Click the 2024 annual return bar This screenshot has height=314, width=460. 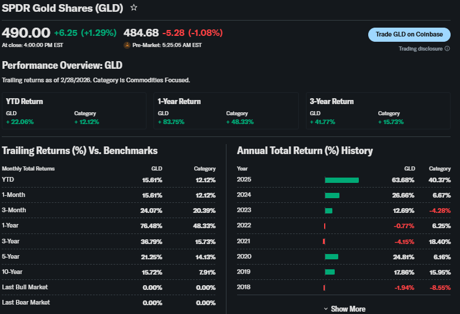pos(332,195)
